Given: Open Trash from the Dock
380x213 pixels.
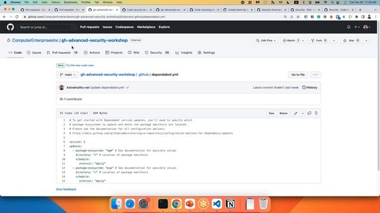Looking at the screenshot, I should (x=263, y=204).
